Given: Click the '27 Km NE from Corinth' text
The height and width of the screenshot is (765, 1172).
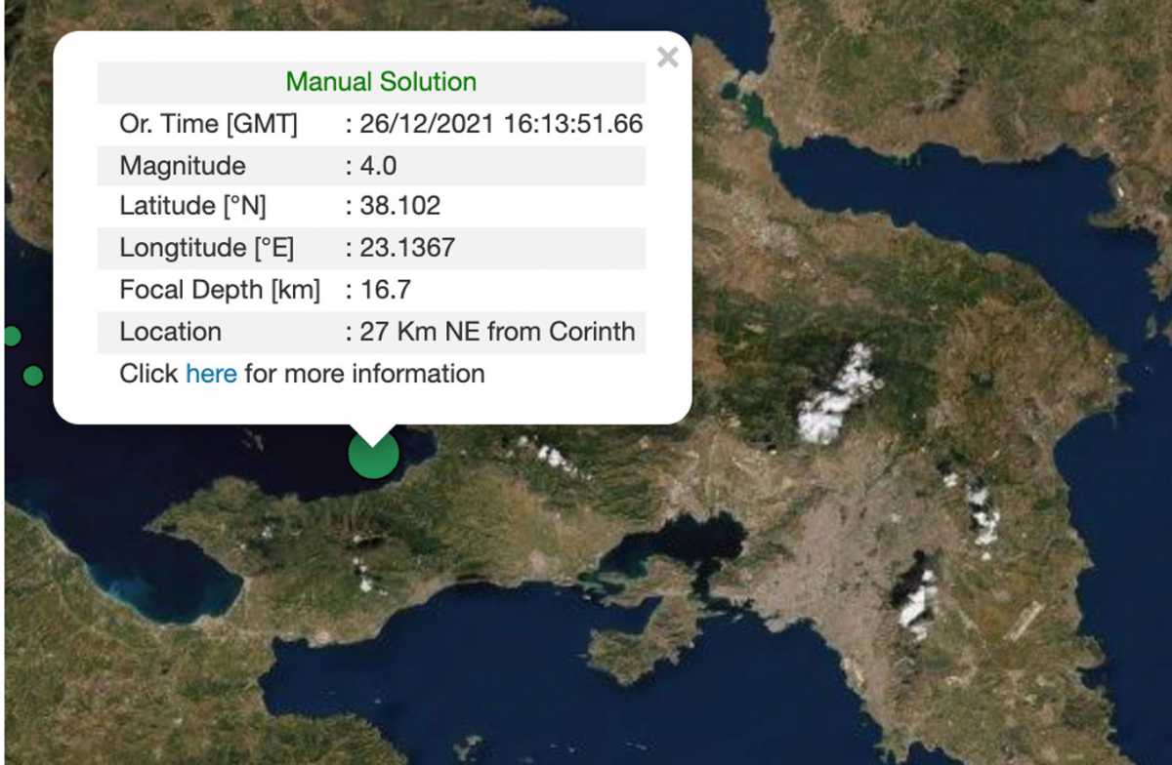Looking at the screenshot, I should [497, 332].
